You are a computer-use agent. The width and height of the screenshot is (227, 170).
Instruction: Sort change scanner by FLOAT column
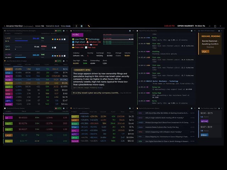(x=47, y=64)
